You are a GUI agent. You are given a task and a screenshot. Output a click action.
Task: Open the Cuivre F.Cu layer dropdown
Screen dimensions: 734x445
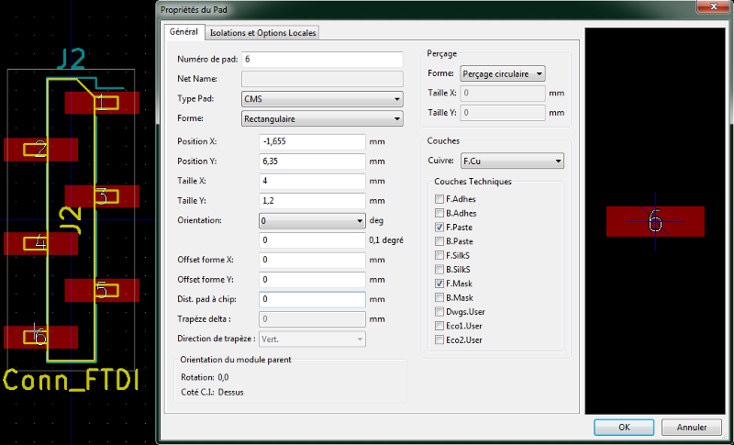click(512, 161)
